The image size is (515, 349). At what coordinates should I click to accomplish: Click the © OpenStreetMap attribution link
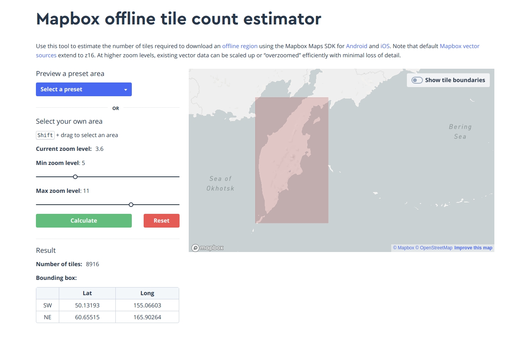pyautogui.click(x=434, y=248)
